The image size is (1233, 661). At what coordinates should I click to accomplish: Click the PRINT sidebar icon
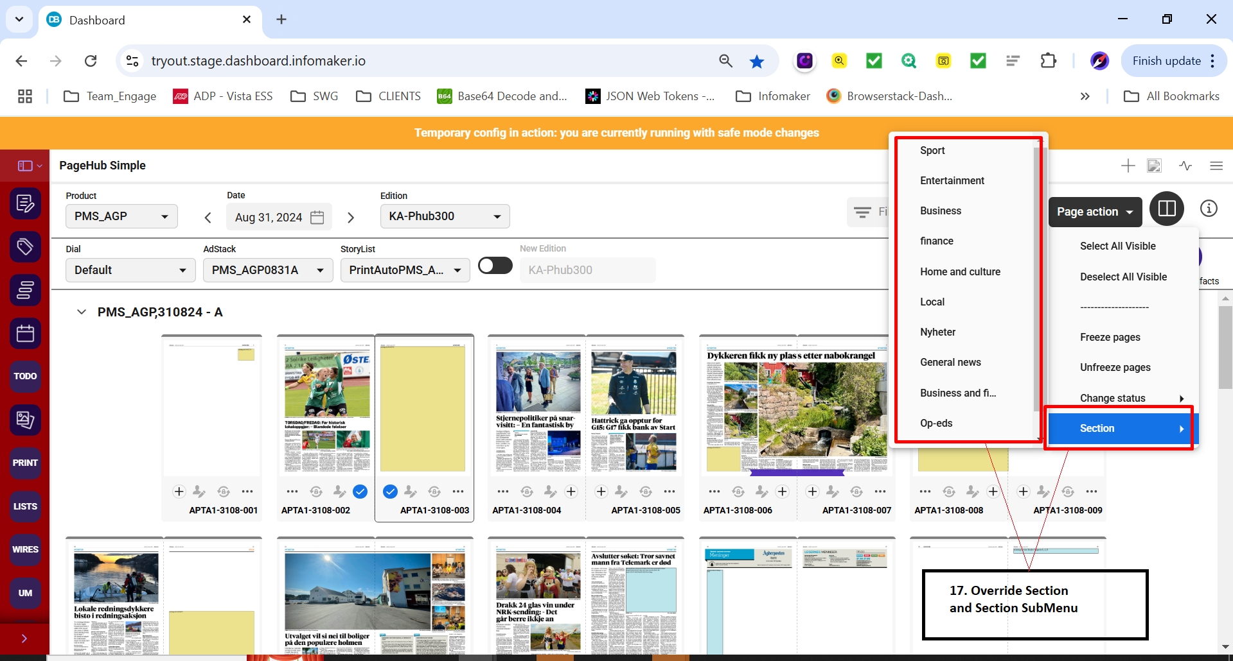[25, 463]
